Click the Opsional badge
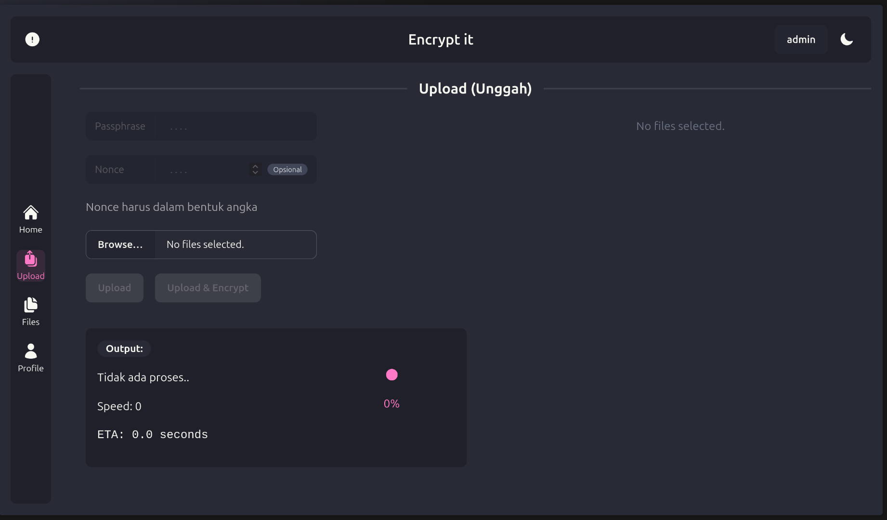The image size is (887, 520). [287, 169]
